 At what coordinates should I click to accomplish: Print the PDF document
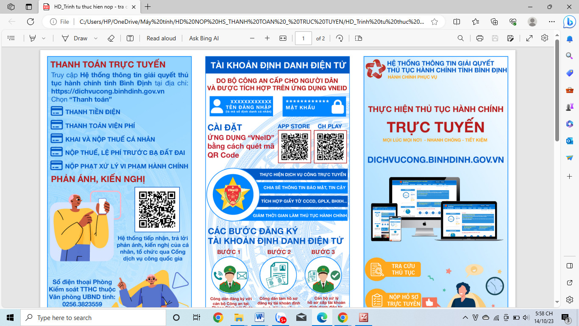[480, 38]
